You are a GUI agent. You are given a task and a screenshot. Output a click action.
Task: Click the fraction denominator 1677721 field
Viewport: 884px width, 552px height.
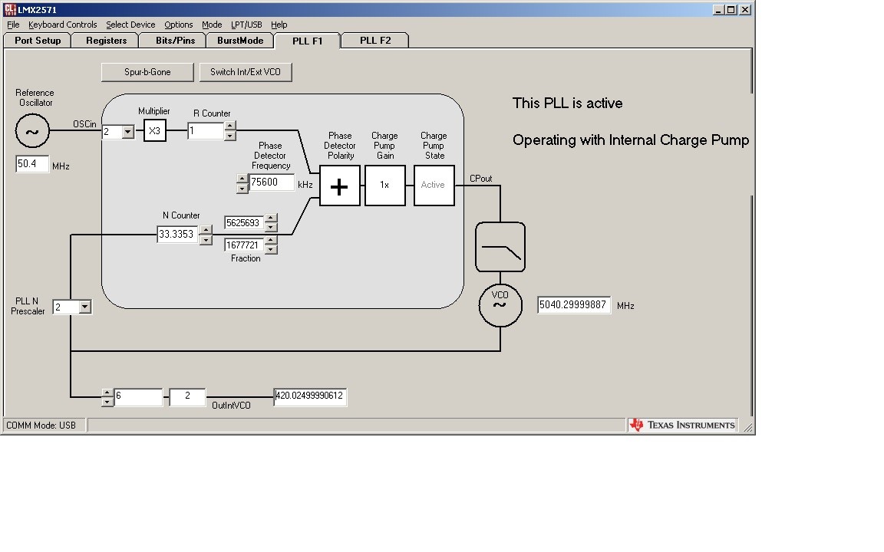pyautogui.click(x=245, y=245)
